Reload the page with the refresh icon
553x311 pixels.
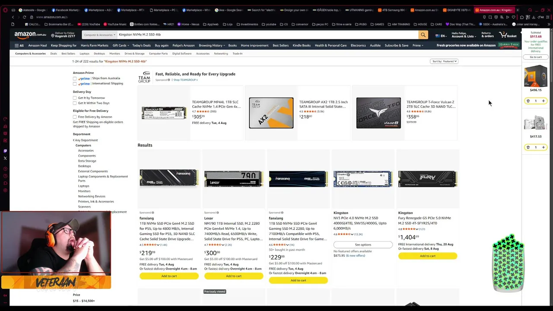(x=24, y=17)
